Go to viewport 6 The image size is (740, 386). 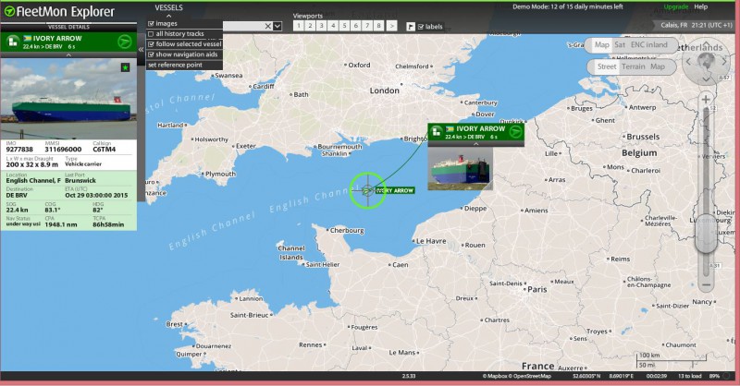pos(356,26)
